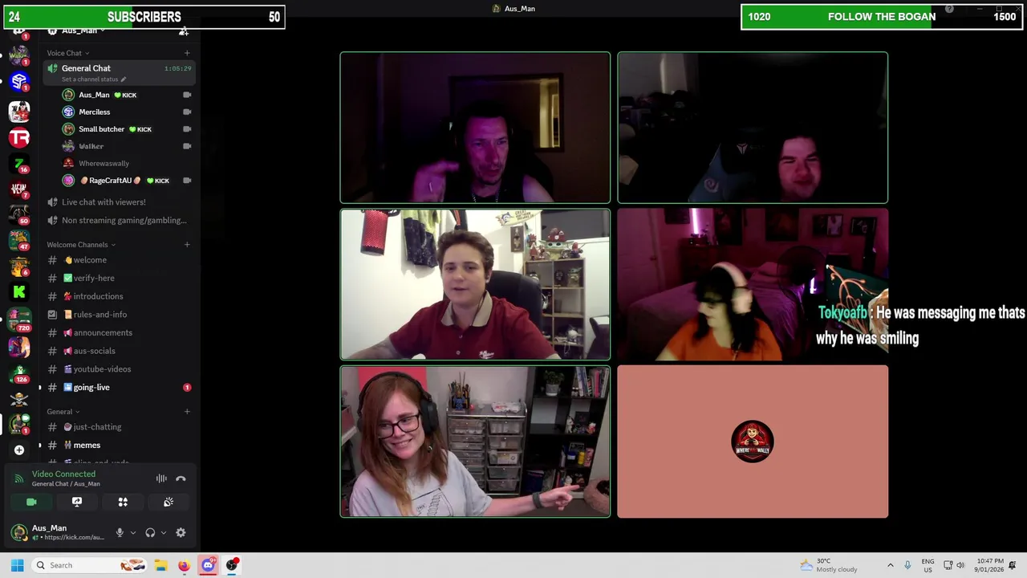Collapse Voice Chat category

[67, 53]
